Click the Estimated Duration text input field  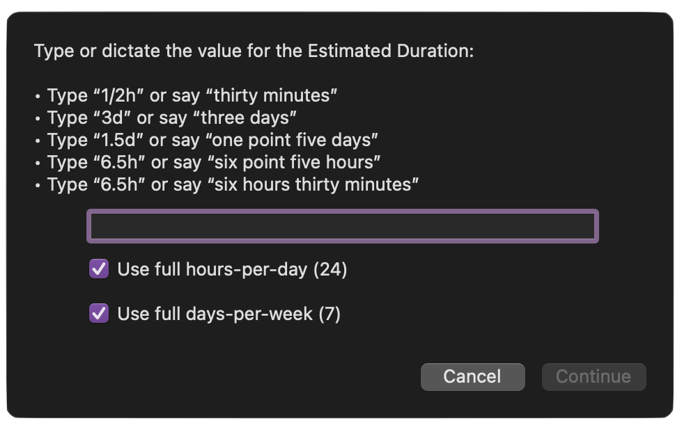coord(342,227)
